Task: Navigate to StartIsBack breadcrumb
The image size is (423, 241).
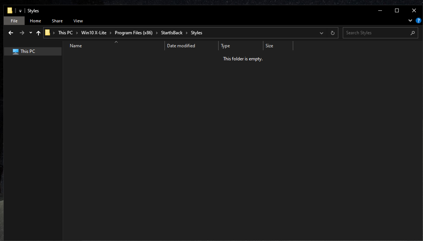Action: pyautogui.click(x=172, y=32)
